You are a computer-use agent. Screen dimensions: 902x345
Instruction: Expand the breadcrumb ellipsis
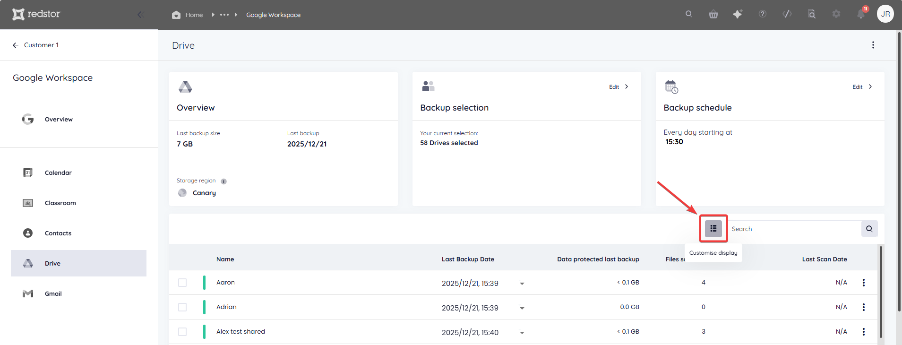point(224,15)
